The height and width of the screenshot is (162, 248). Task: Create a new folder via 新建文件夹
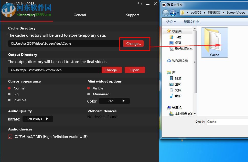click(x=191, y=22)
